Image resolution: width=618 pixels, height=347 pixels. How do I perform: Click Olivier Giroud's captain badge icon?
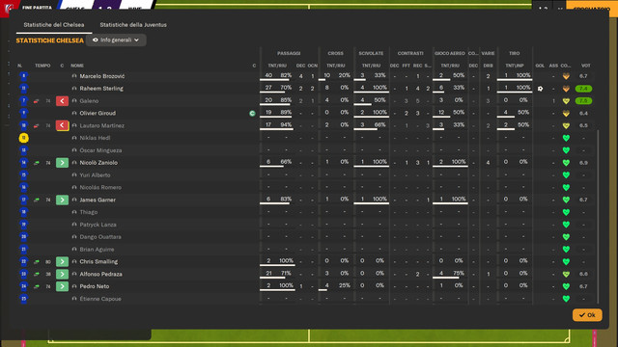point(252,114)
